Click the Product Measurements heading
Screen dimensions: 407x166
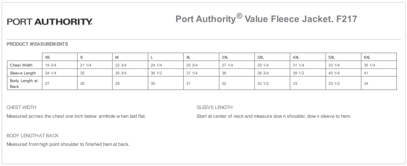tap(37, 44)
